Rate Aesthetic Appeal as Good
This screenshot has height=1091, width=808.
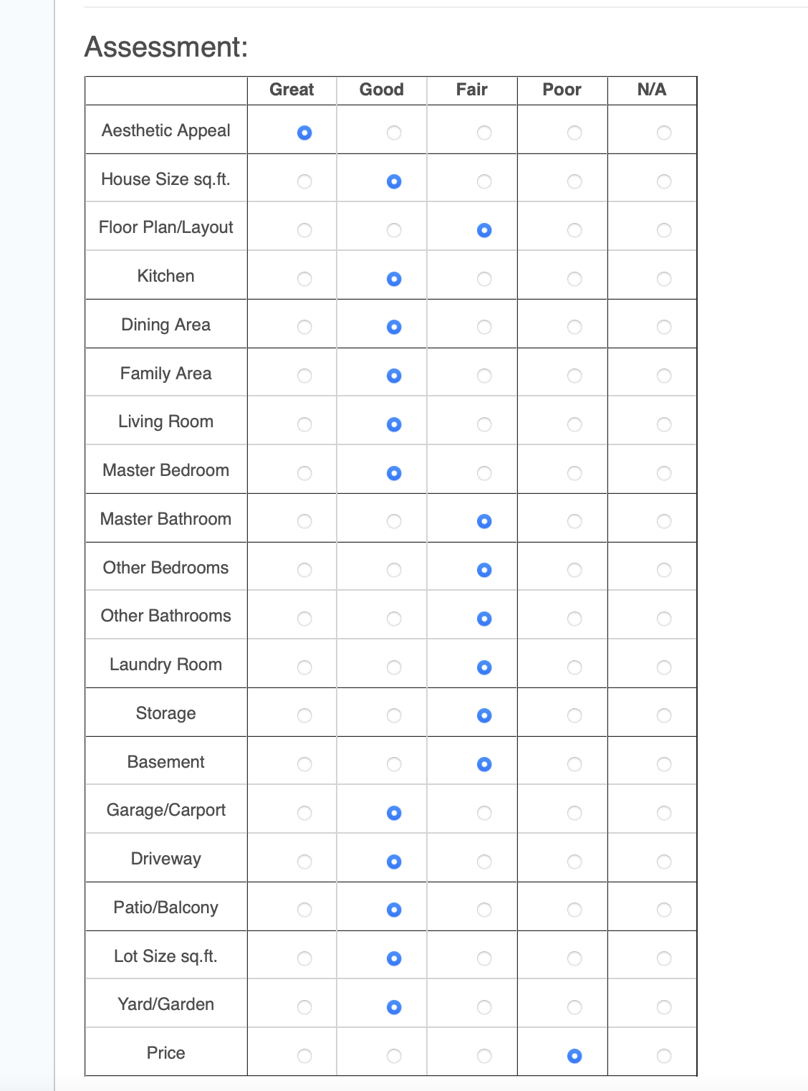tap(394, 133)
